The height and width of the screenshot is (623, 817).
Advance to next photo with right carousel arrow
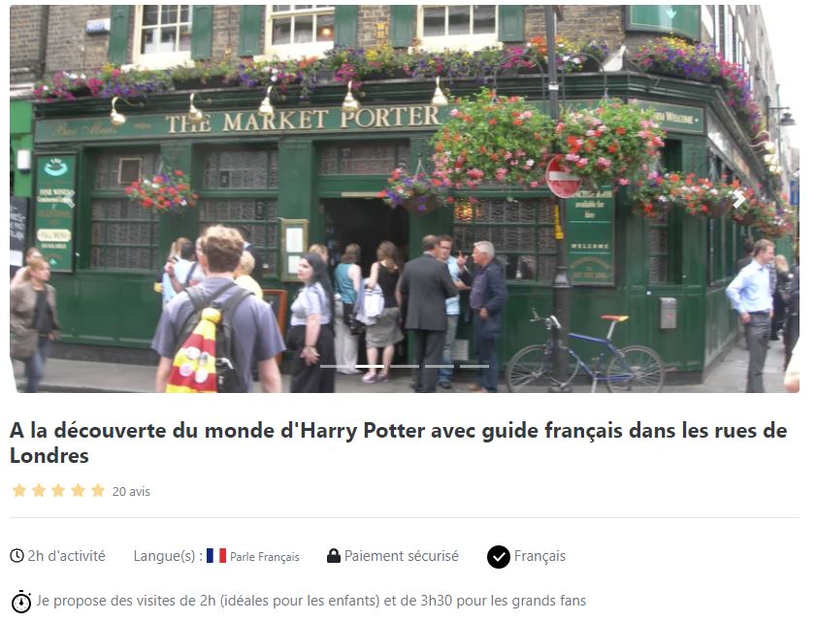pos(738,199)
